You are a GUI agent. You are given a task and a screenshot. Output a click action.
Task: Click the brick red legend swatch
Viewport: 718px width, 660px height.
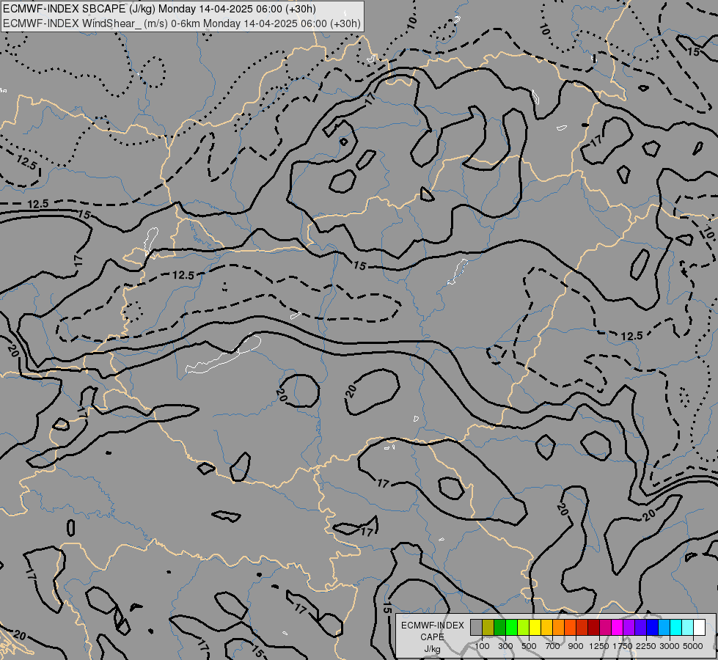click(x=582, y=627)
